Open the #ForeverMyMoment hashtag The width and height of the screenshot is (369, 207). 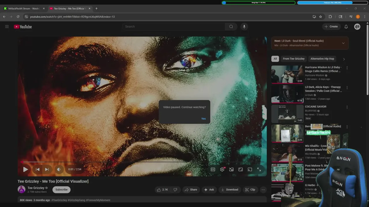[98, 200]
